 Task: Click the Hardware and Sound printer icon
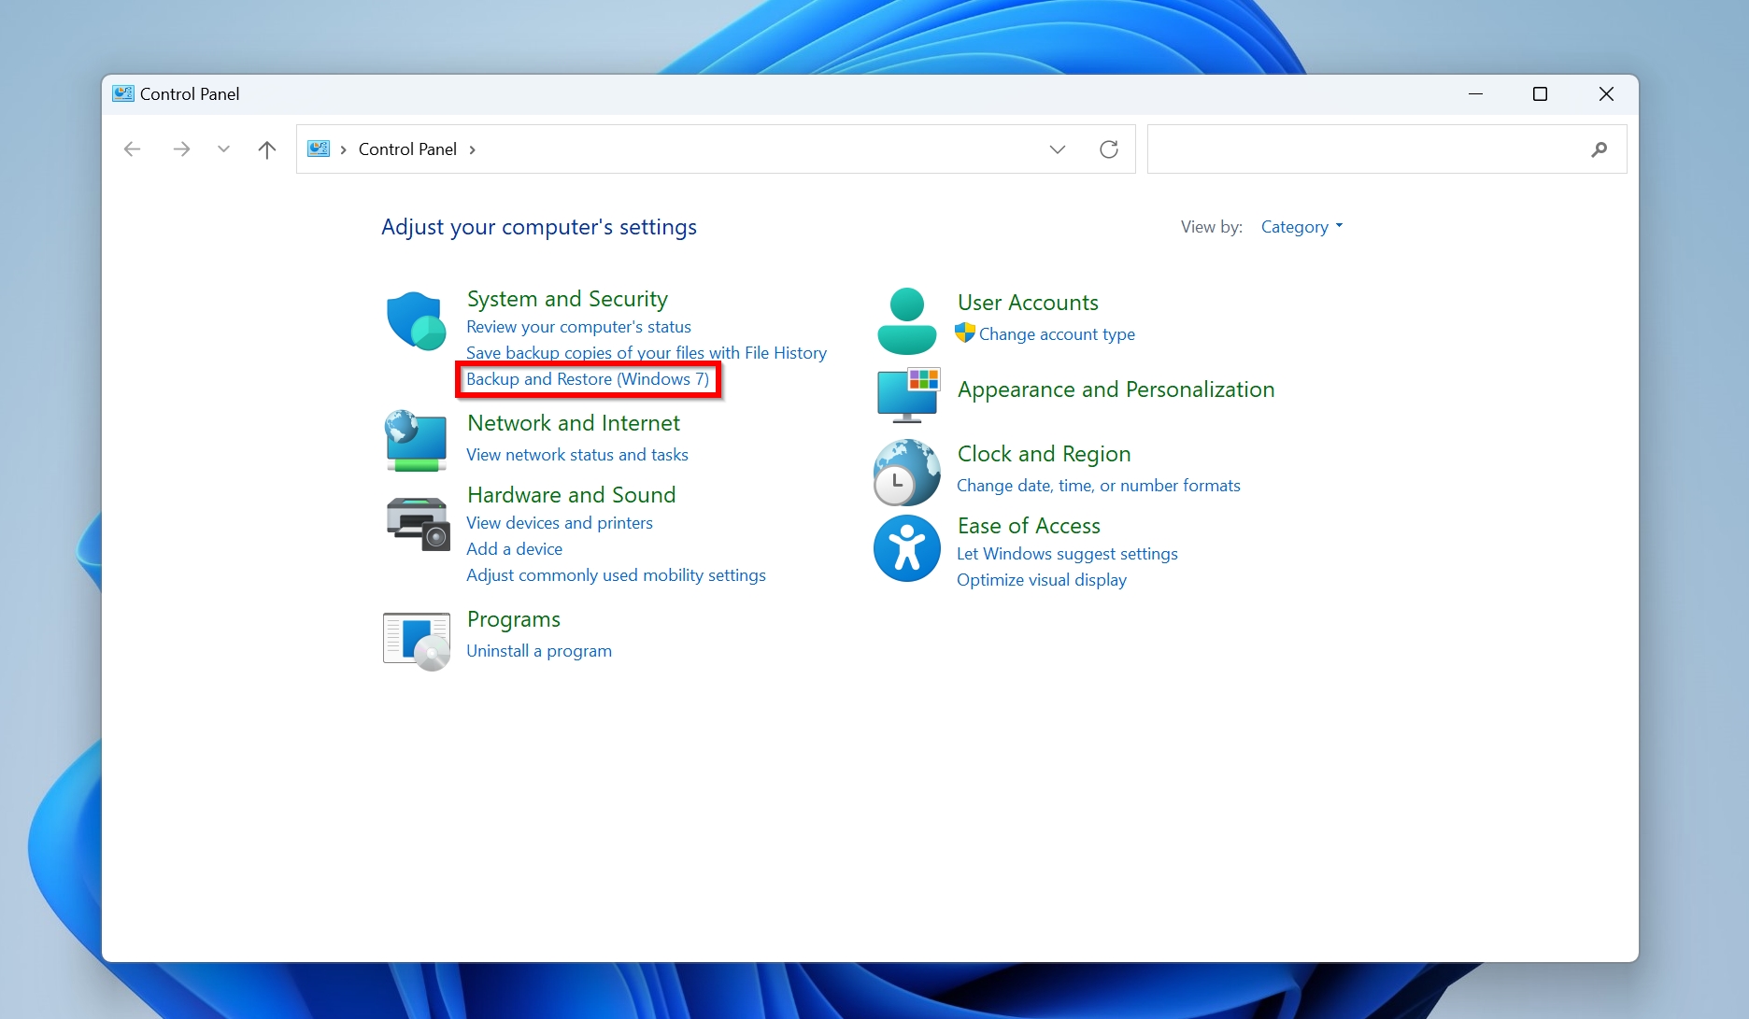pos(418,524)
